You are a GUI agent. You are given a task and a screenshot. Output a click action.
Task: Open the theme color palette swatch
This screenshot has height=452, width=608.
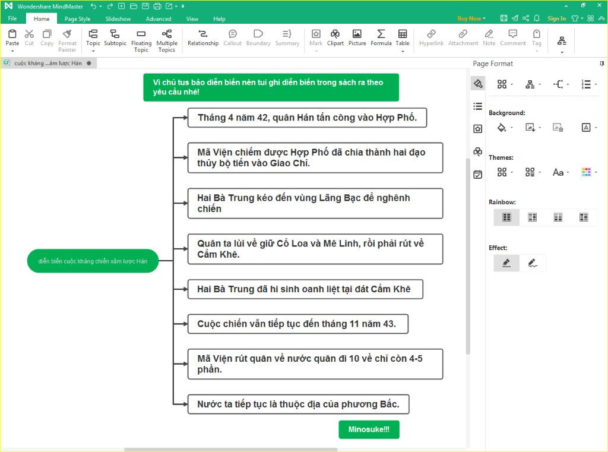coord(586,172)
